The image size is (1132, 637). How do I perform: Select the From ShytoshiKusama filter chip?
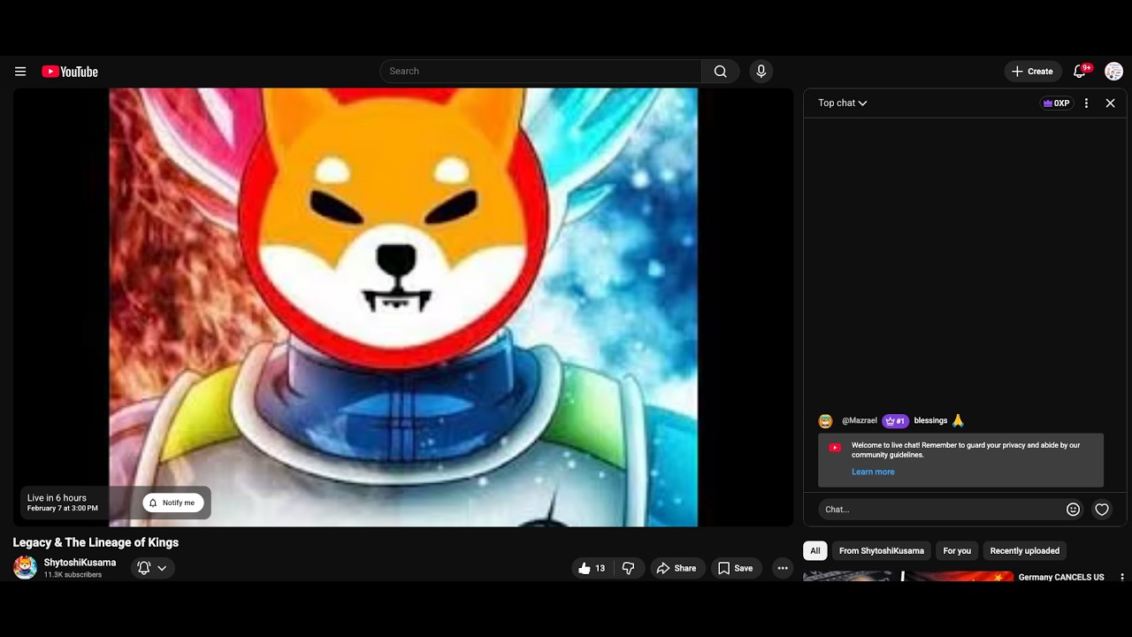881,551
